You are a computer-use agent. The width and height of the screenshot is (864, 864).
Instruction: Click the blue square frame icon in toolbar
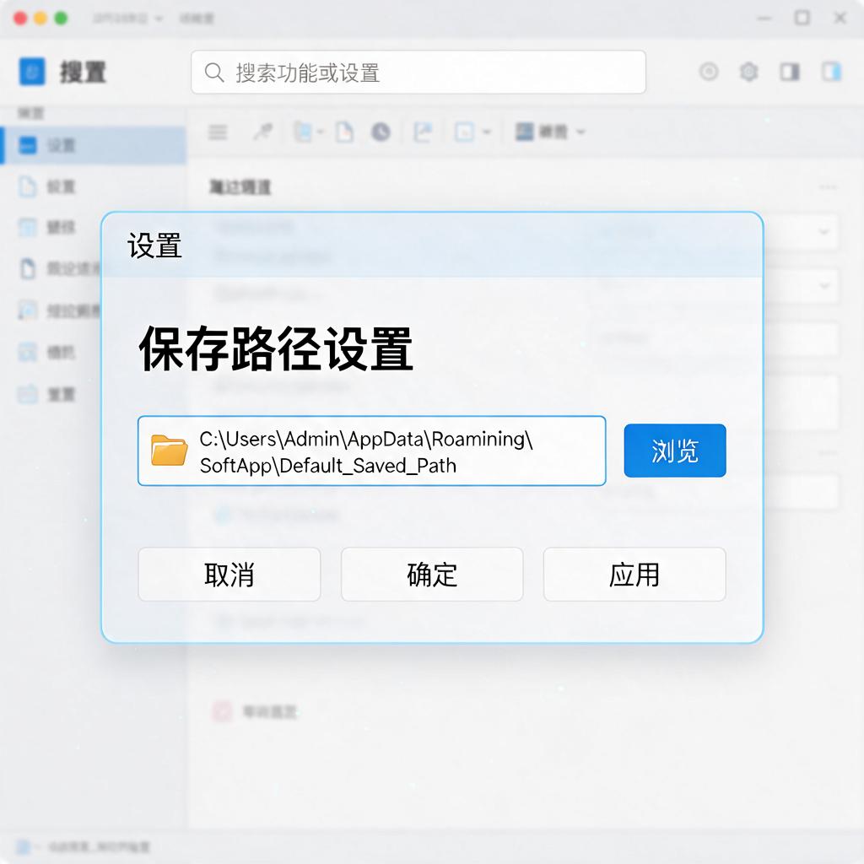464,132
